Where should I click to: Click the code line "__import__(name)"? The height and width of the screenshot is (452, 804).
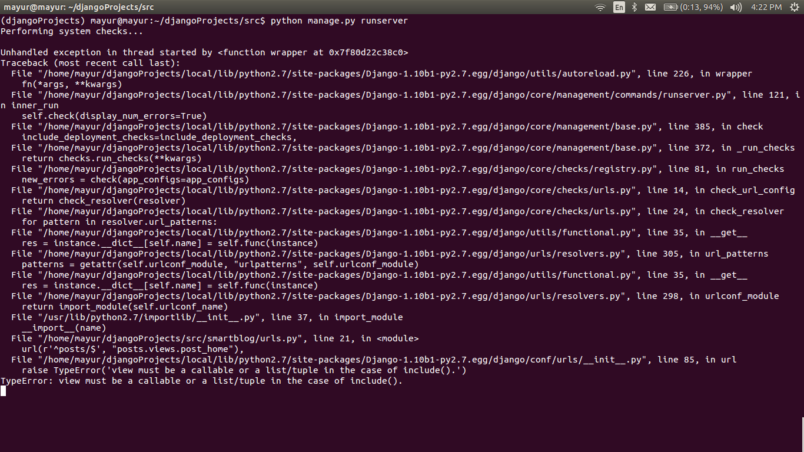[64, 328]
